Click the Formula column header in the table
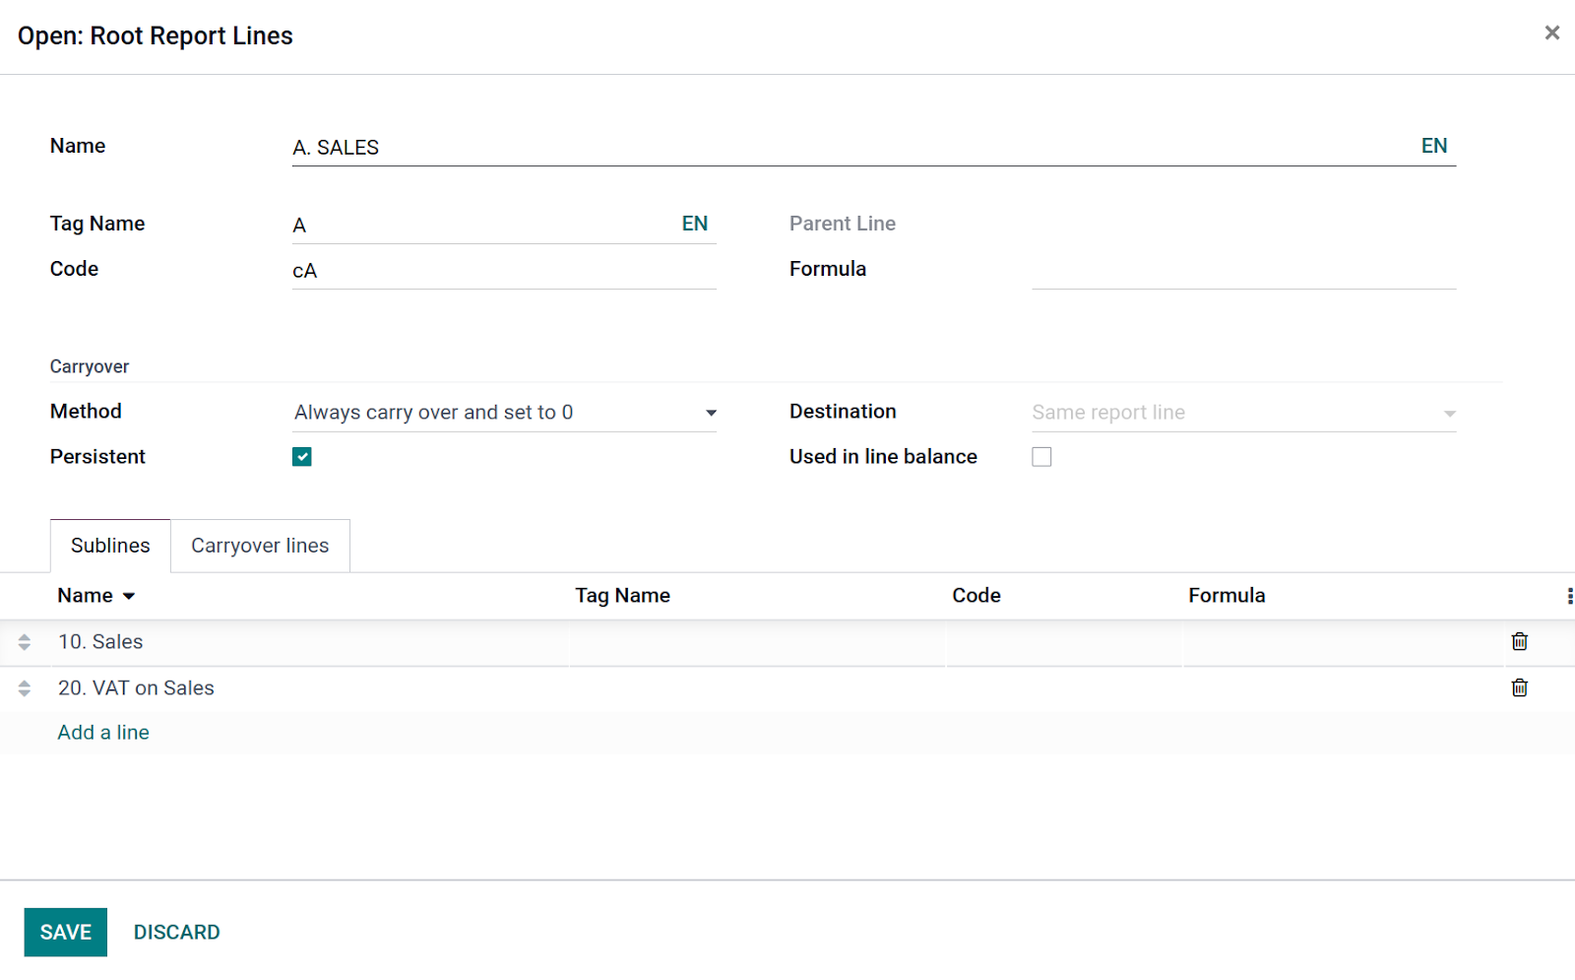 click(1227, 596)
